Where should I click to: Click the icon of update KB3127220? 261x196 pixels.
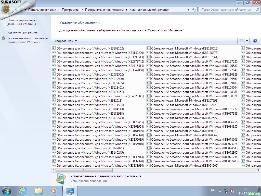coord(149,61)
